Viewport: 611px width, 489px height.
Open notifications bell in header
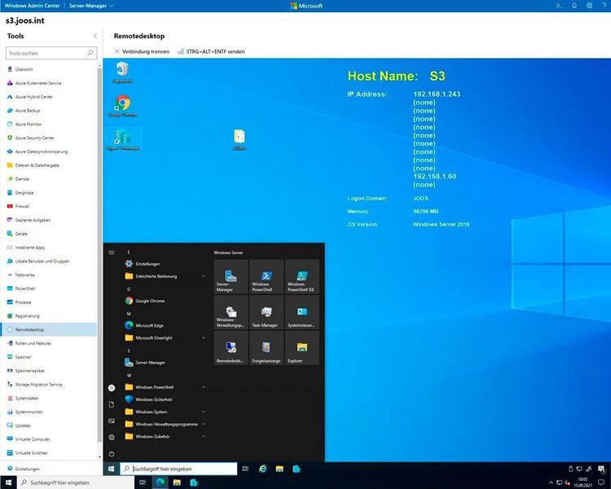pyautogui.click(x=574, y=6)
